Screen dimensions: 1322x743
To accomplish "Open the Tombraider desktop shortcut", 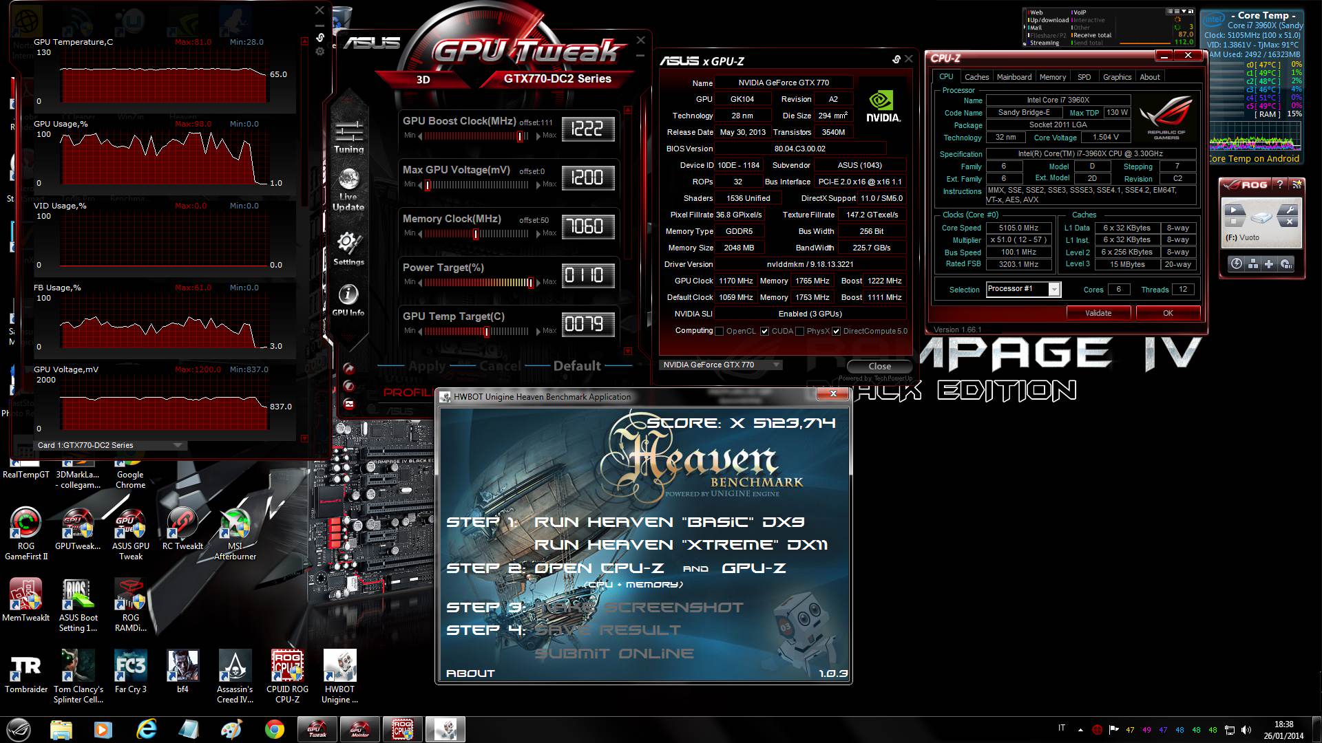I will coord(26,671).
